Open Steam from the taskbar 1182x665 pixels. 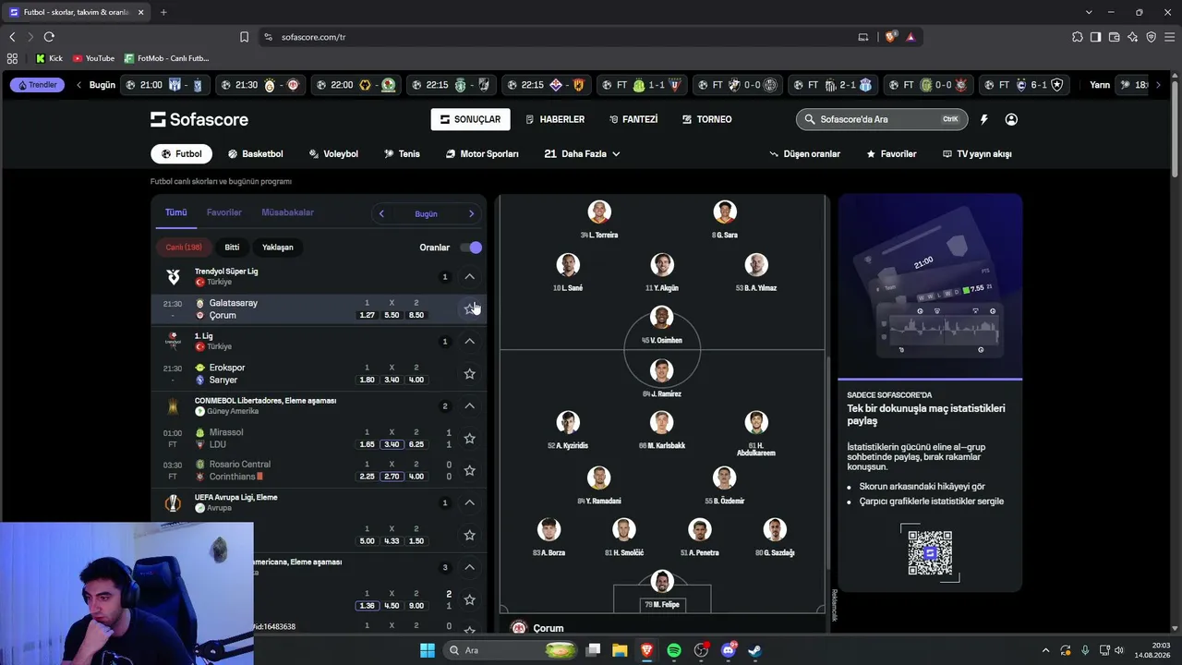(x=754, y=650)
